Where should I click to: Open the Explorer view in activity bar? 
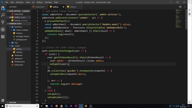[3, 8]
